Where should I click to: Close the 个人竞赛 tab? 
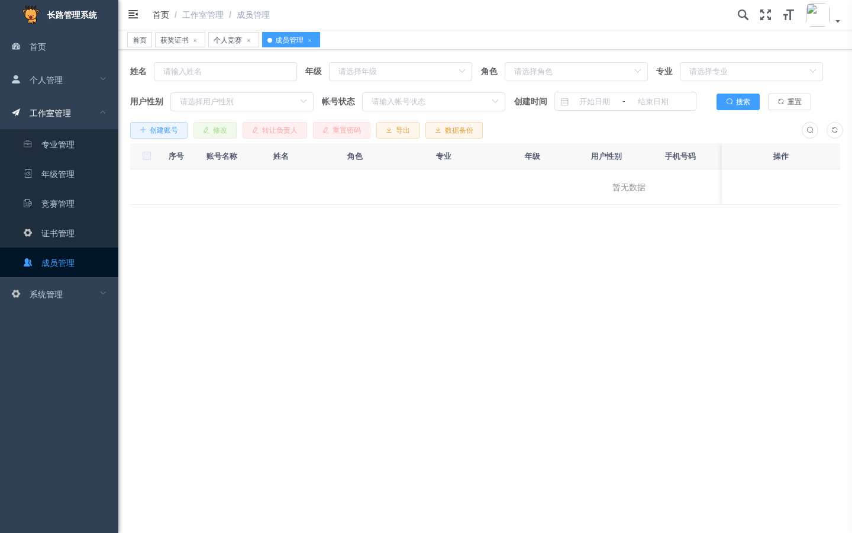pos(249,40)
